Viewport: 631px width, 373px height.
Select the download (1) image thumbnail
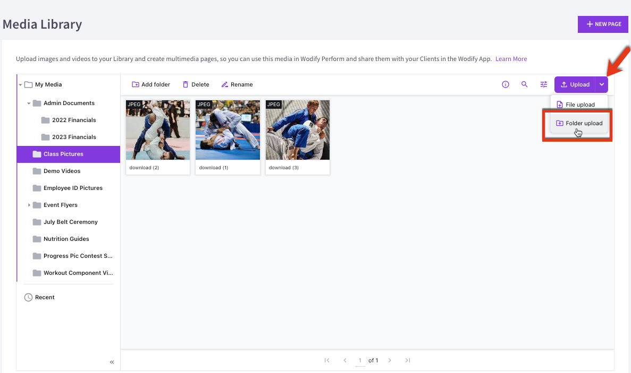point(228,130)
